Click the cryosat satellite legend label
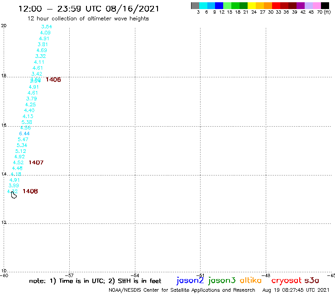Viewport: 335px width, 294px height. (x=286, y=280)
